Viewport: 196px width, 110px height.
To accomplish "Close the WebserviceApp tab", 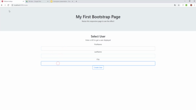I will (23, 1).
